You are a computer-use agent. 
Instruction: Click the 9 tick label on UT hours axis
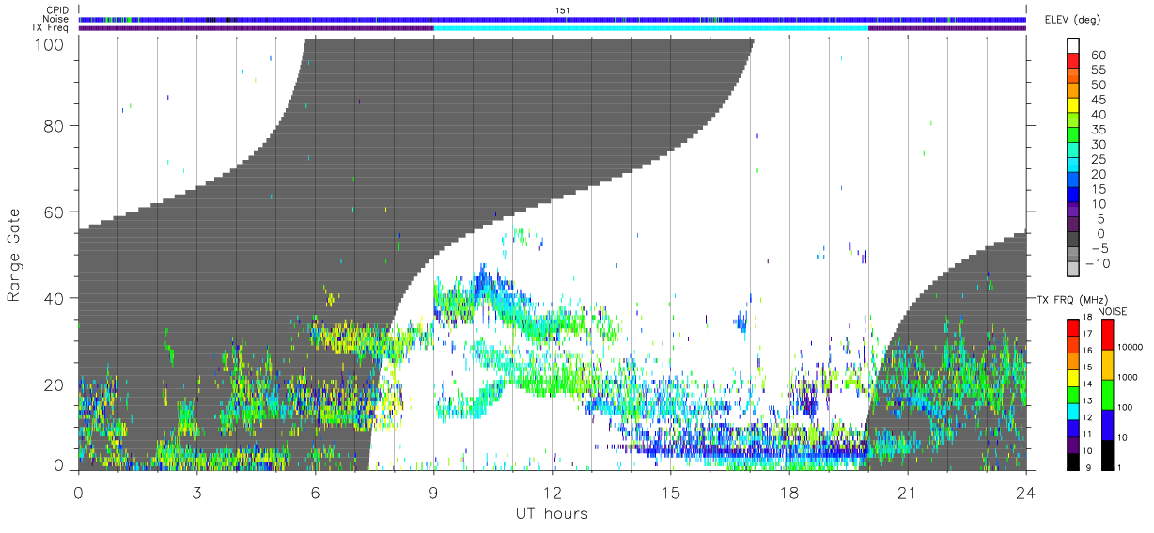point(433,493)
